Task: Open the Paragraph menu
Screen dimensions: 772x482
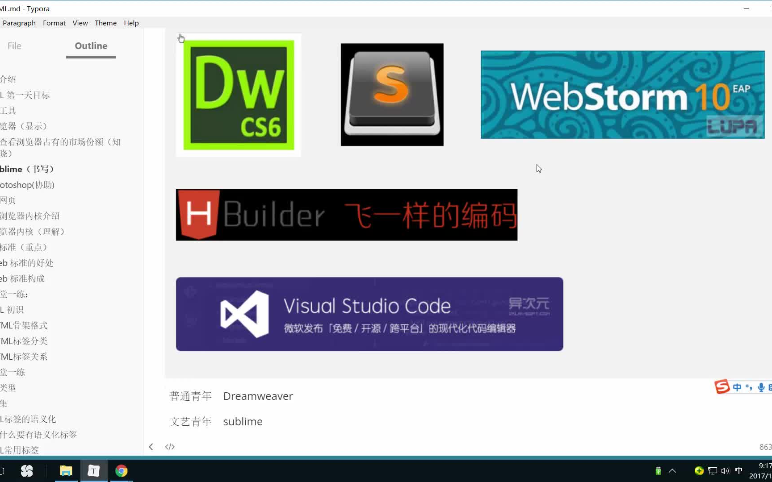Action: click(x=19, y=23)
